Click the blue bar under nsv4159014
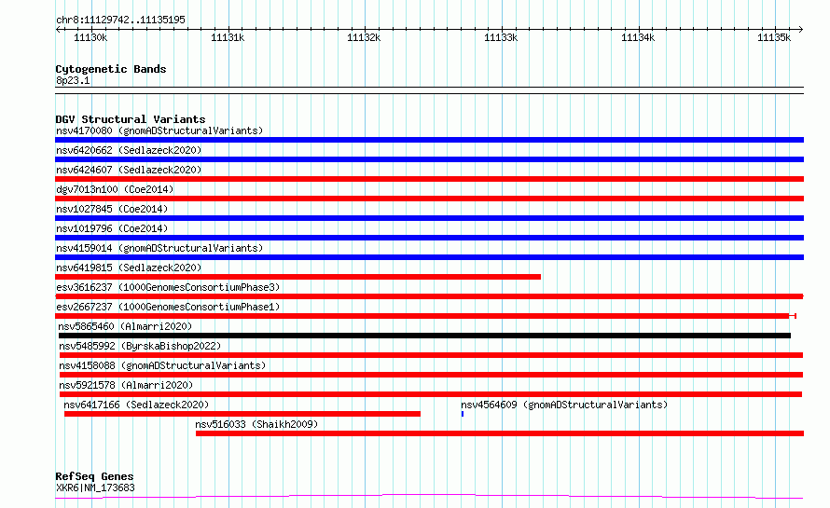Viewport: 830px width, 508px height. point(429,257)
